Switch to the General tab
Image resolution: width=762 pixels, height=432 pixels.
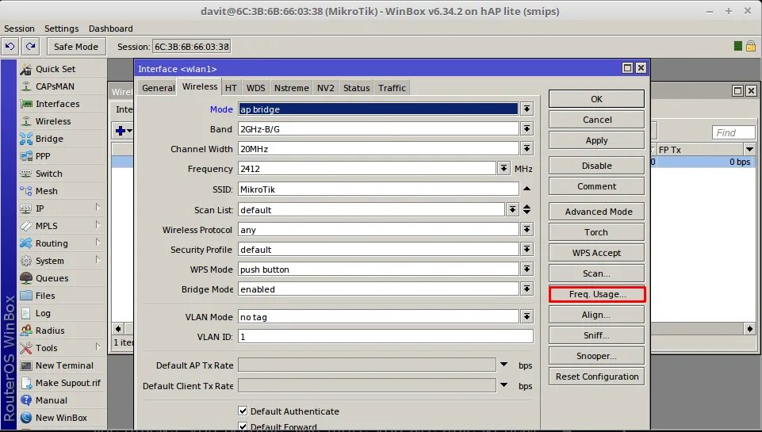[x=158, y=88]
